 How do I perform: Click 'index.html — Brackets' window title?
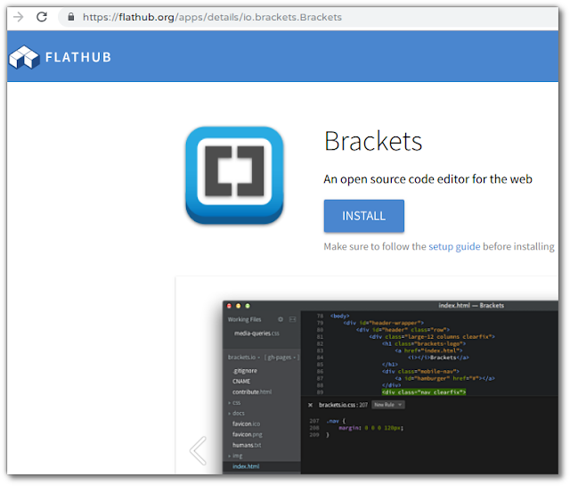click(x=471, y=306)
